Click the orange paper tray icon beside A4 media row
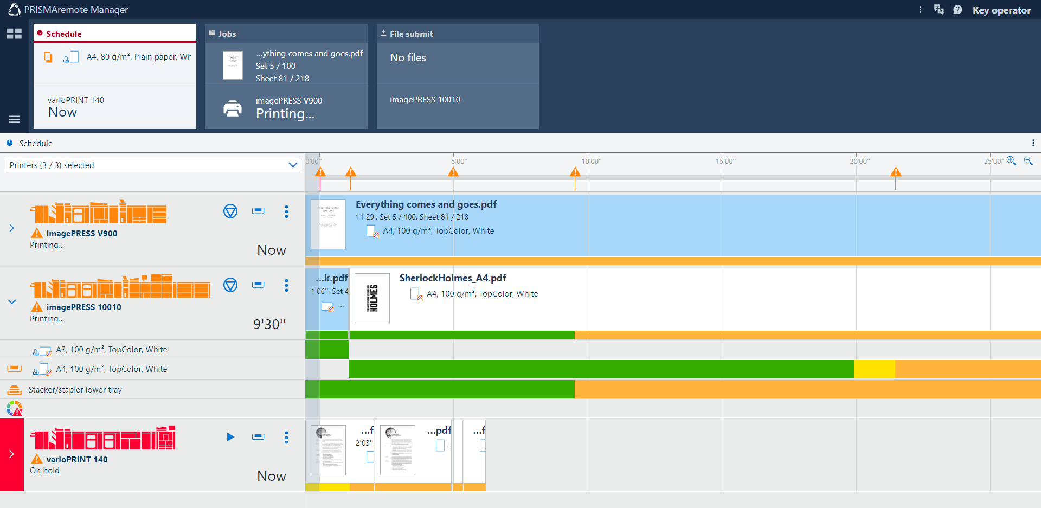Viewport: 1041px width, 508px height. coord(14,369)
